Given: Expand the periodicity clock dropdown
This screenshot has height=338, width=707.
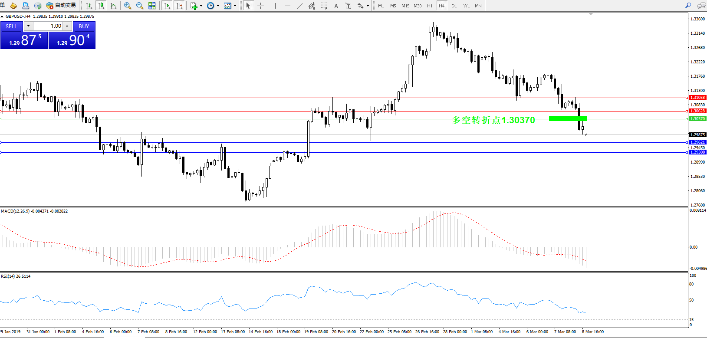Looking at the screenshot, I should point(218,6).
